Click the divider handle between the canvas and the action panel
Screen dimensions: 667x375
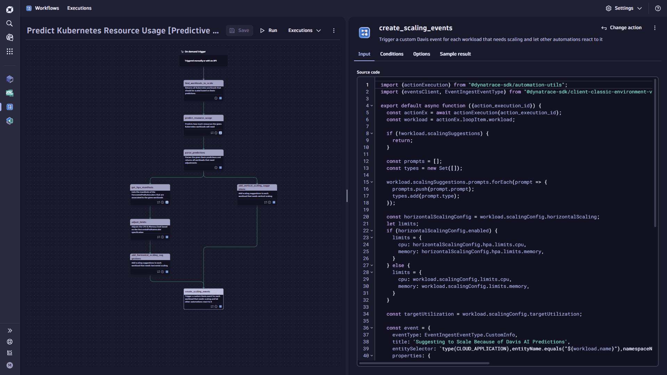point(347,196)
